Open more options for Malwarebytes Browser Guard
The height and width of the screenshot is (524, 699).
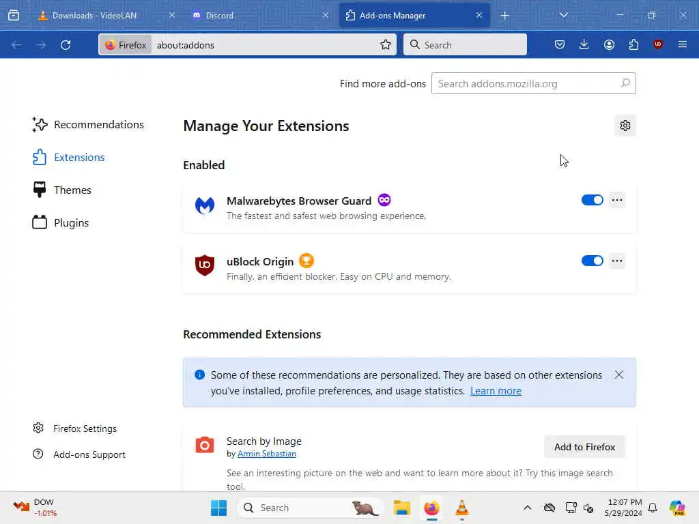(x=617, y=200)
